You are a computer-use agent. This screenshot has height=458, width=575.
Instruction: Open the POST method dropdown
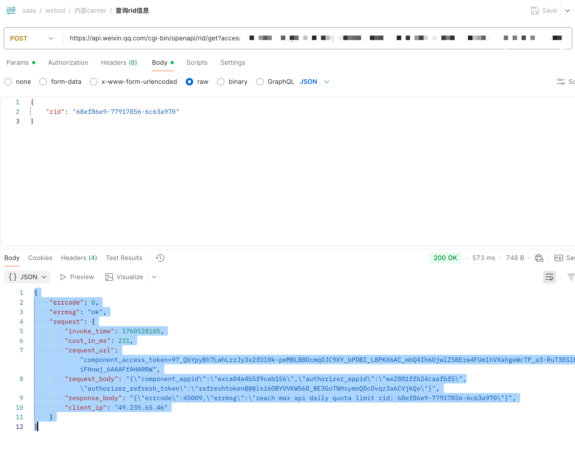tap(32, 38)
